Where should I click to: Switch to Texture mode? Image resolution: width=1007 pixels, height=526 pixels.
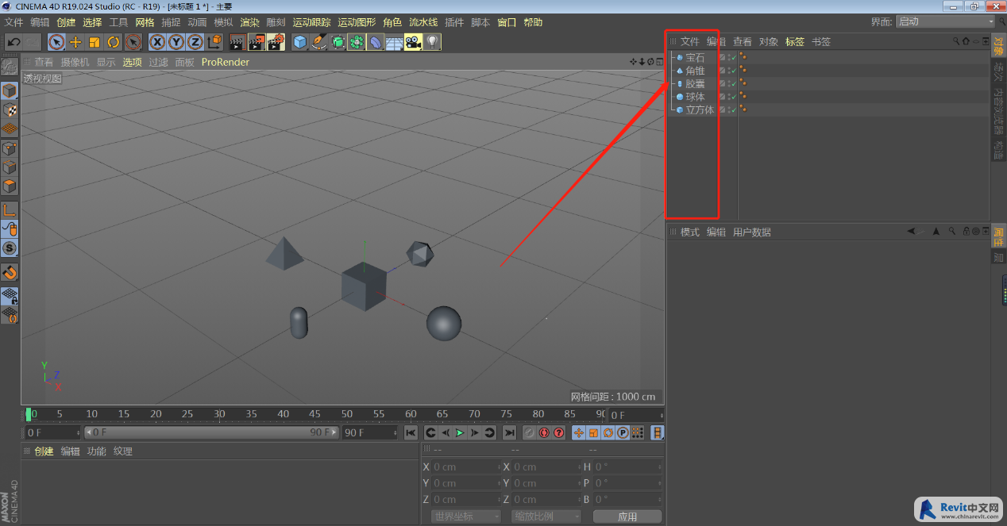click(x=10, y=109)
